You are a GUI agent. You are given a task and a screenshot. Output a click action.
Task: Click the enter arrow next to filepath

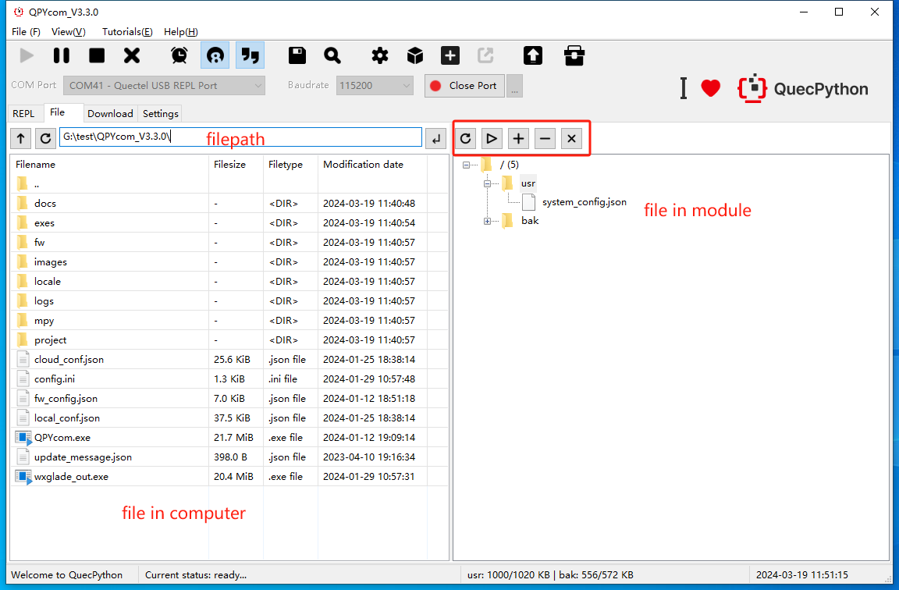pyautogui.click(x=435, y=138)
